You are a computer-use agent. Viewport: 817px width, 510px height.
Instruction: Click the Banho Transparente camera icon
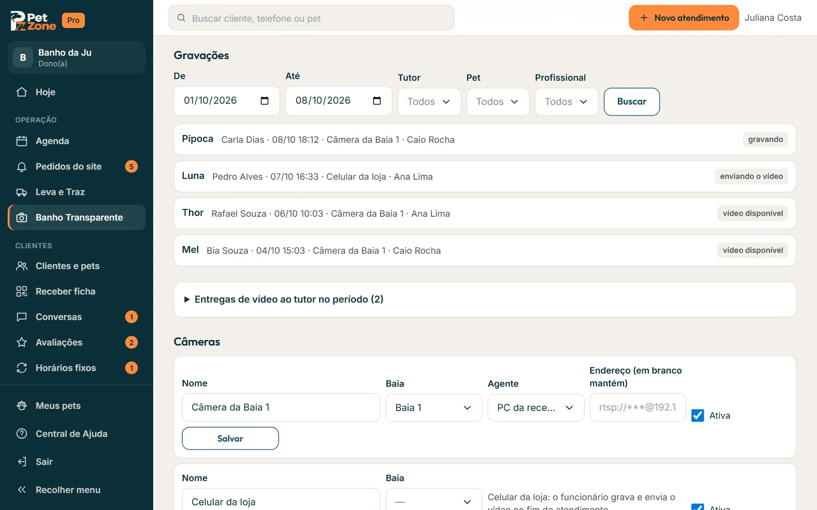[21, 217]
